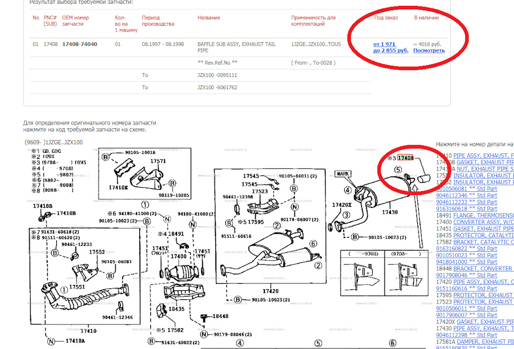
Task: Click code 90461-12346 on the diagram
Action: click(117, 317)
